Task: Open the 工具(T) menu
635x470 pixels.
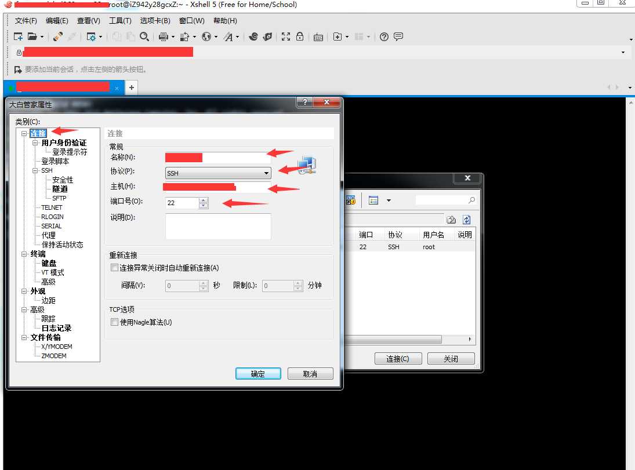Action: point(120,21)
